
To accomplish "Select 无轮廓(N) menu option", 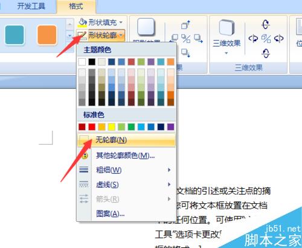I will pos(126,140).
